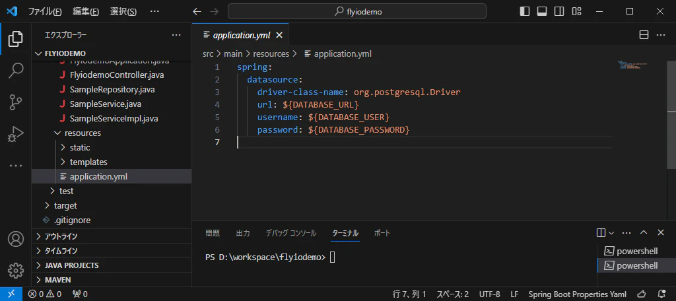Toggle the primary side bar layout icon
The image size is (676, 301).
[525, 12]
